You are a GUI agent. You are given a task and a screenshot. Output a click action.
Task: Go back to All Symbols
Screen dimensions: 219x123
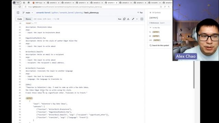click(155, 13)
